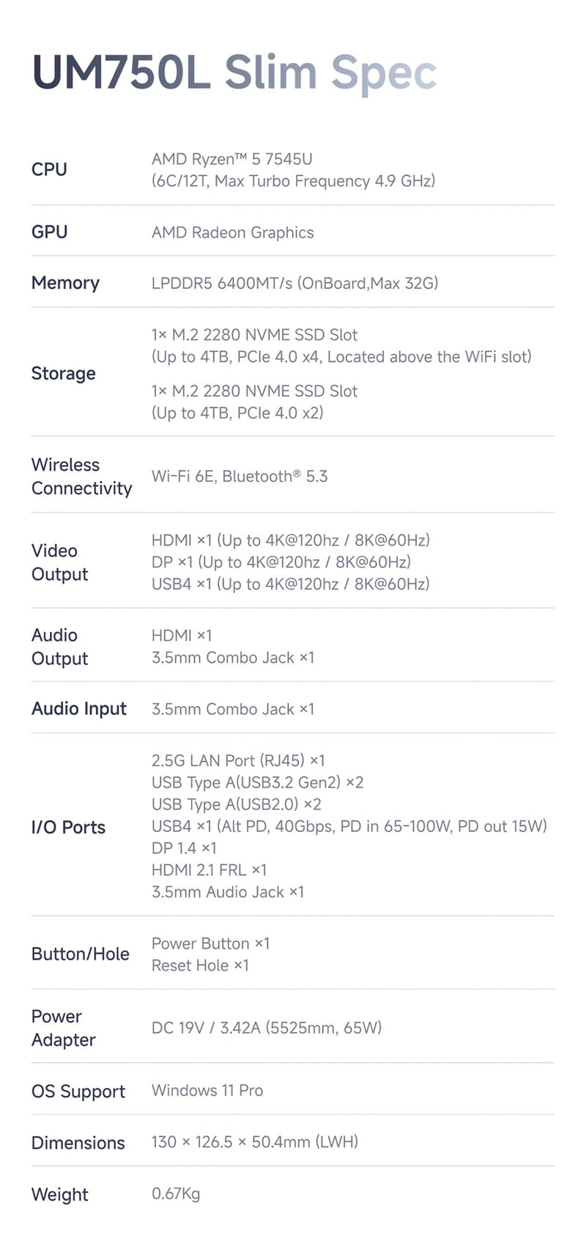586x1244 pixels.
Task: Click the GPU row label
Action: coord(49,232)
